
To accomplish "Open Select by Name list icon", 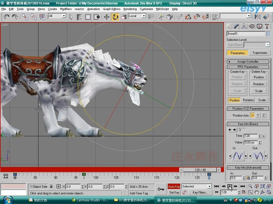I will coord(79,17).
